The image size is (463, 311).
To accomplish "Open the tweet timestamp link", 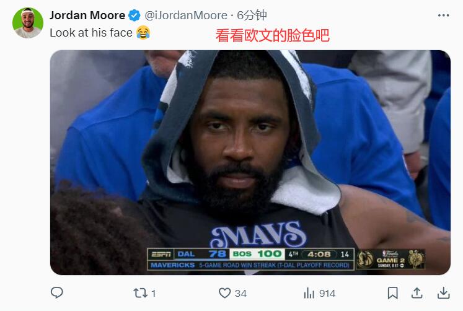I will (252, 15).
